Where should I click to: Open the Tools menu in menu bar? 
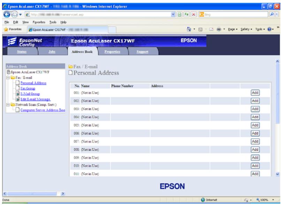[53, 22]
